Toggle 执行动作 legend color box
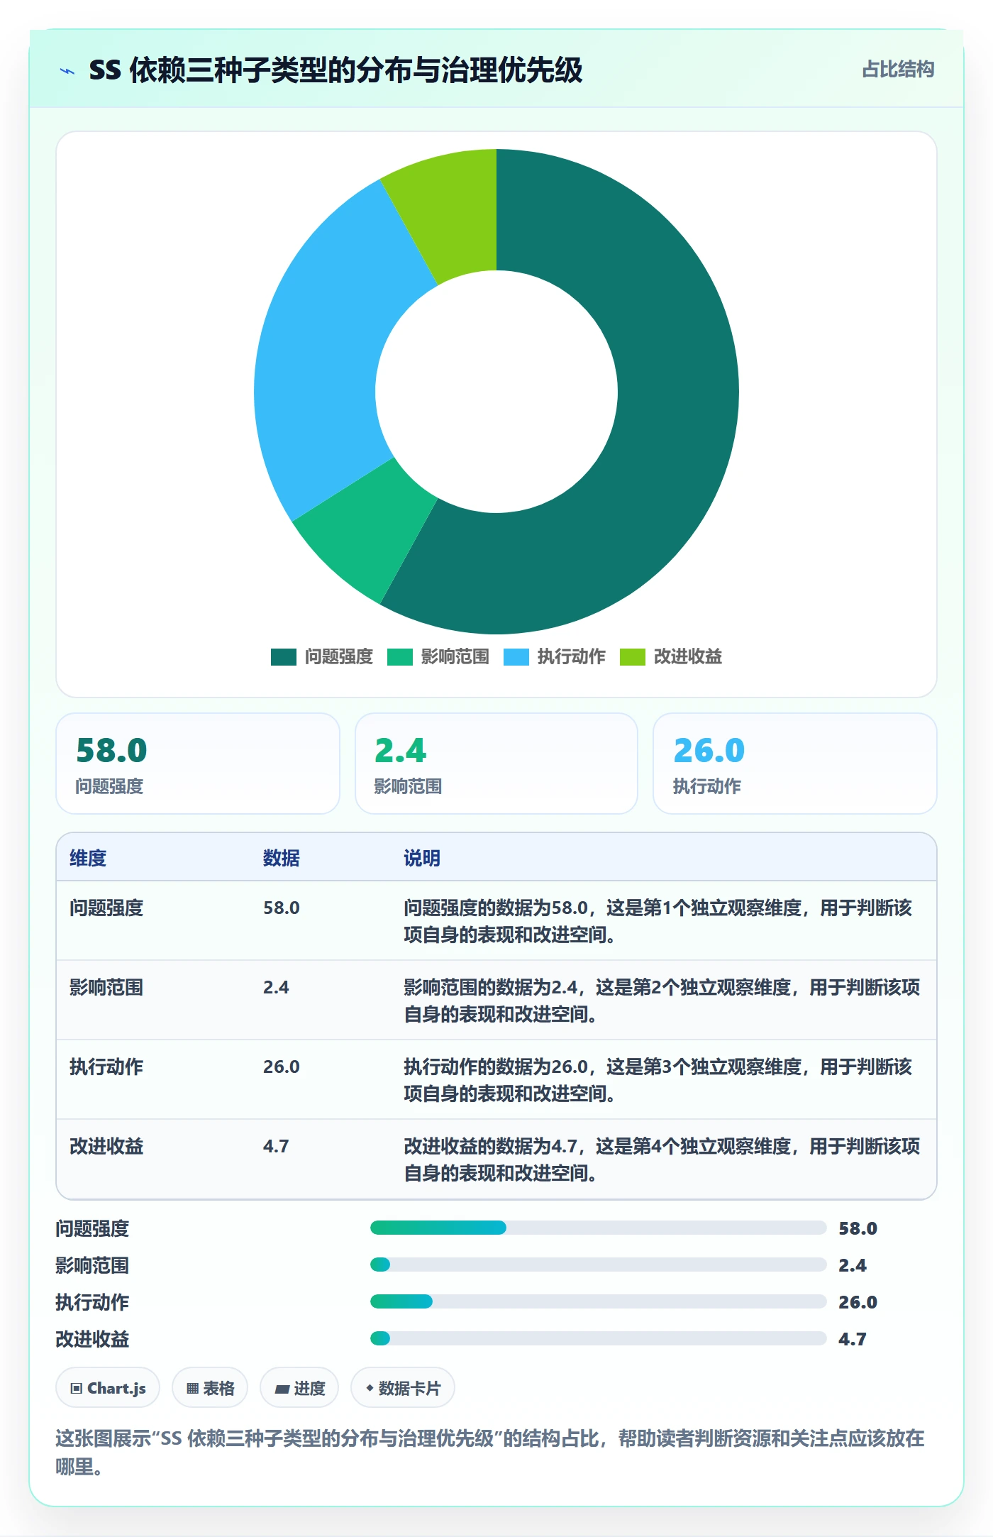 coord(516,657)
